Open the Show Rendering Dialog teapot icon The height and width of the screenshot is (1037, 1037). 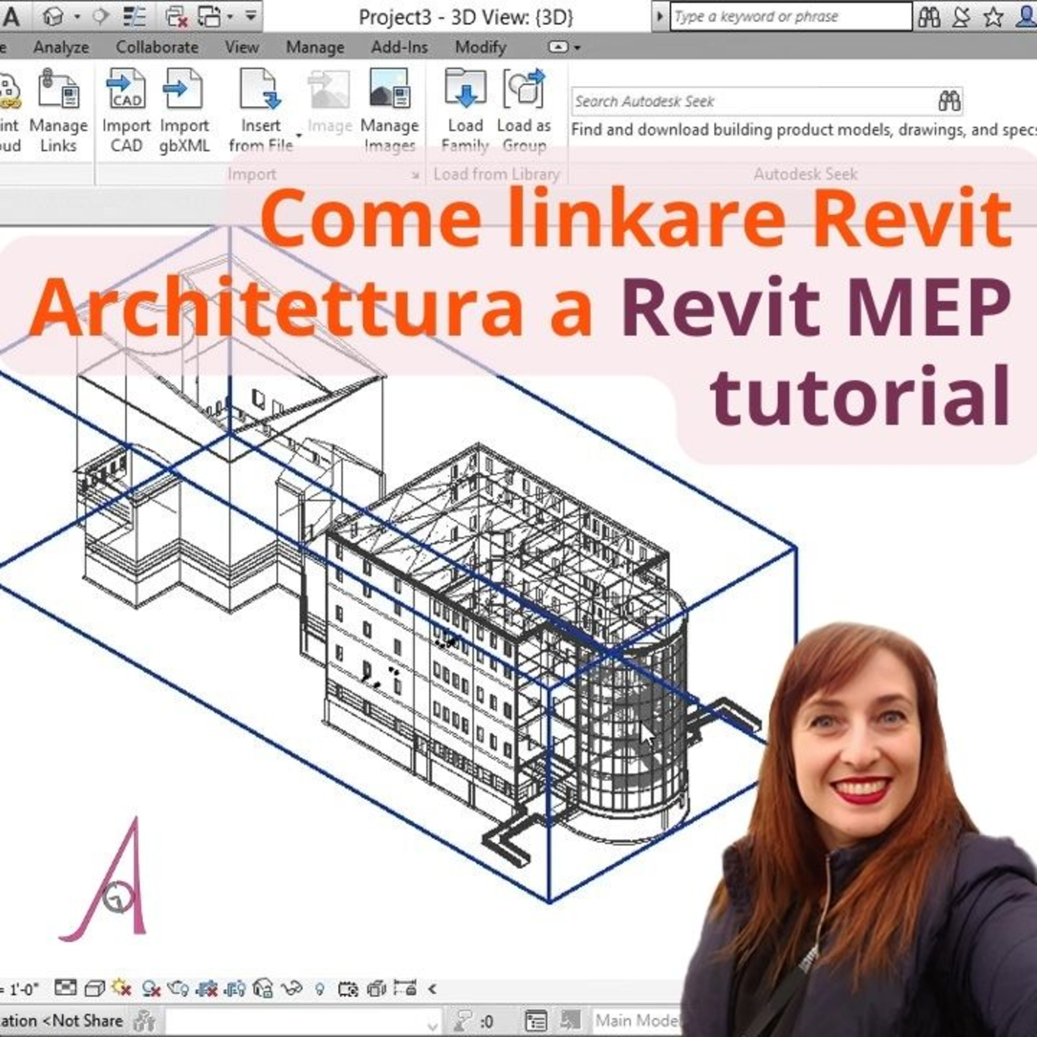tap(178, 989)
